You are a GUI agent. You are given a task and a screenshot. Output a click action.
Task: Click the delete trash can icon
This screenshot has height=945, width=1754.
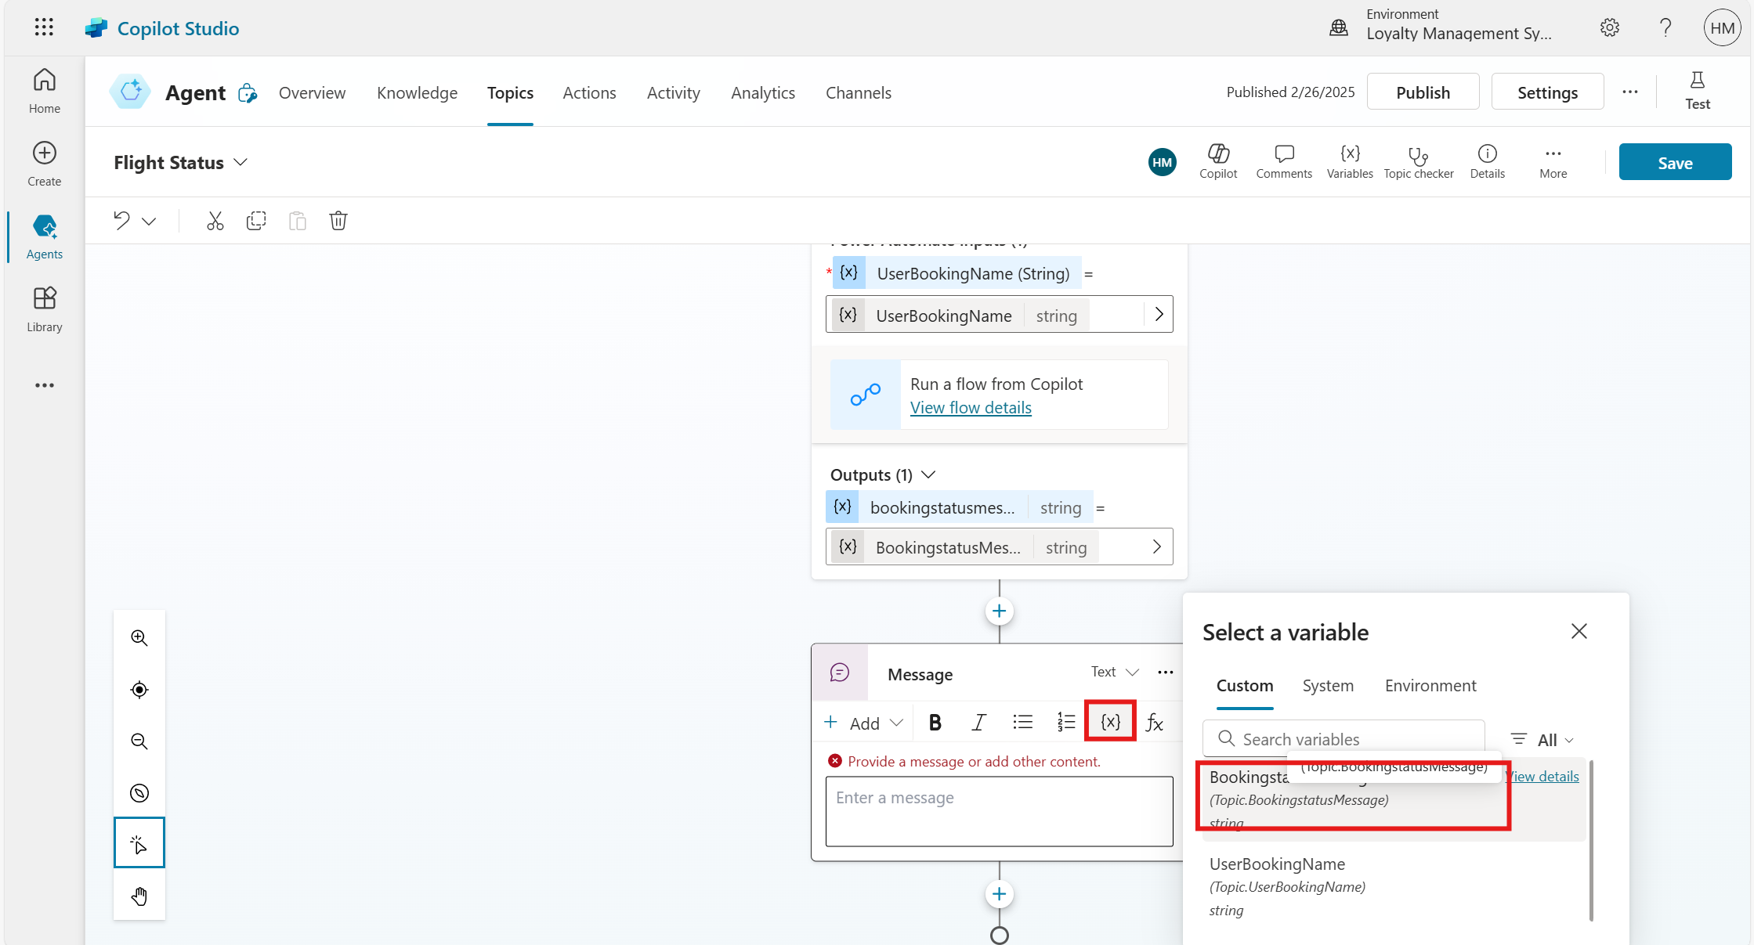[338, 221]
